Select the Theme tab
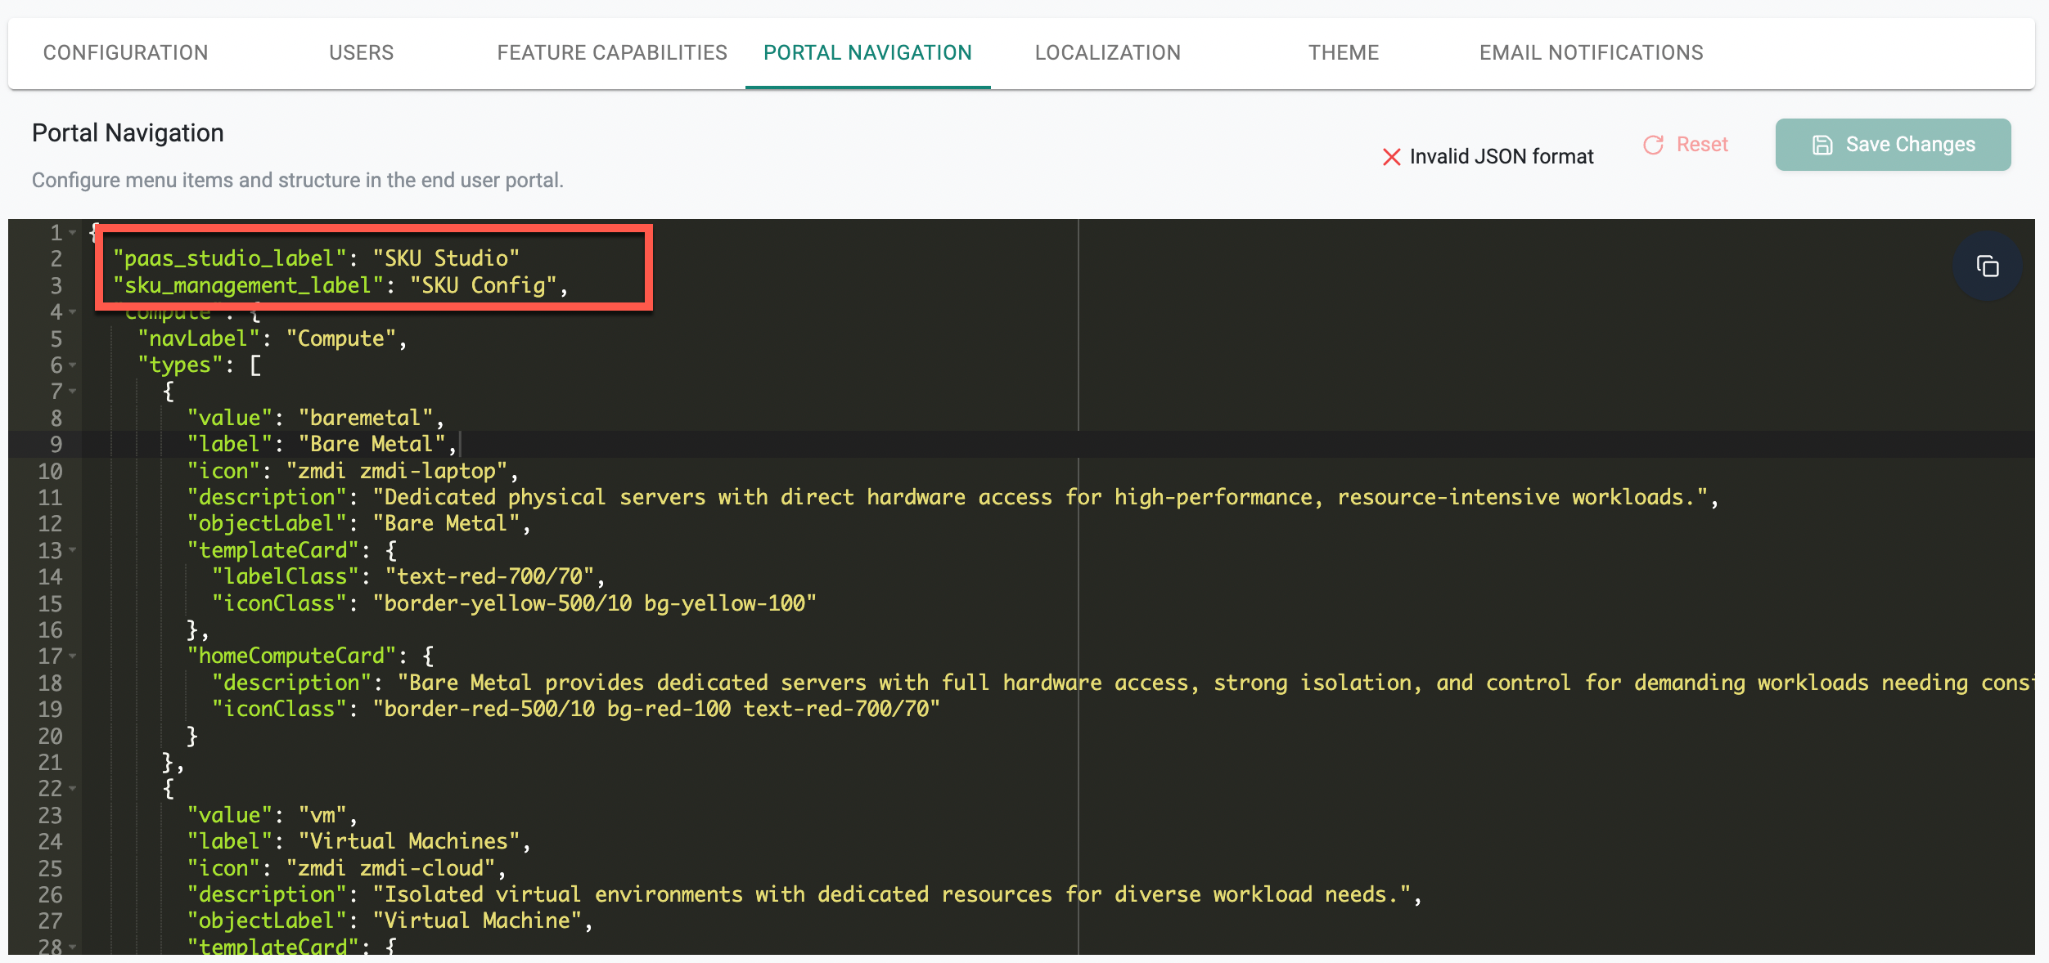Viewport: 2049px width, 963px height. (1343, 53)
